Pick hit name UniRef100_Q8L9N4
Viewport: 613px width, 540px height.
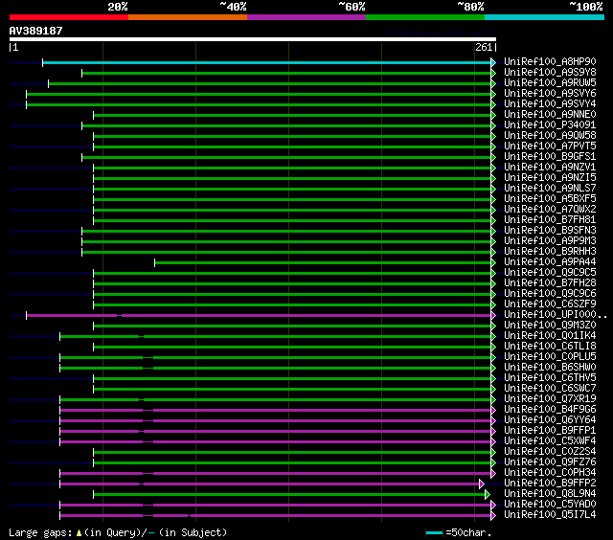pyautogui.click(x=550, y=494)
